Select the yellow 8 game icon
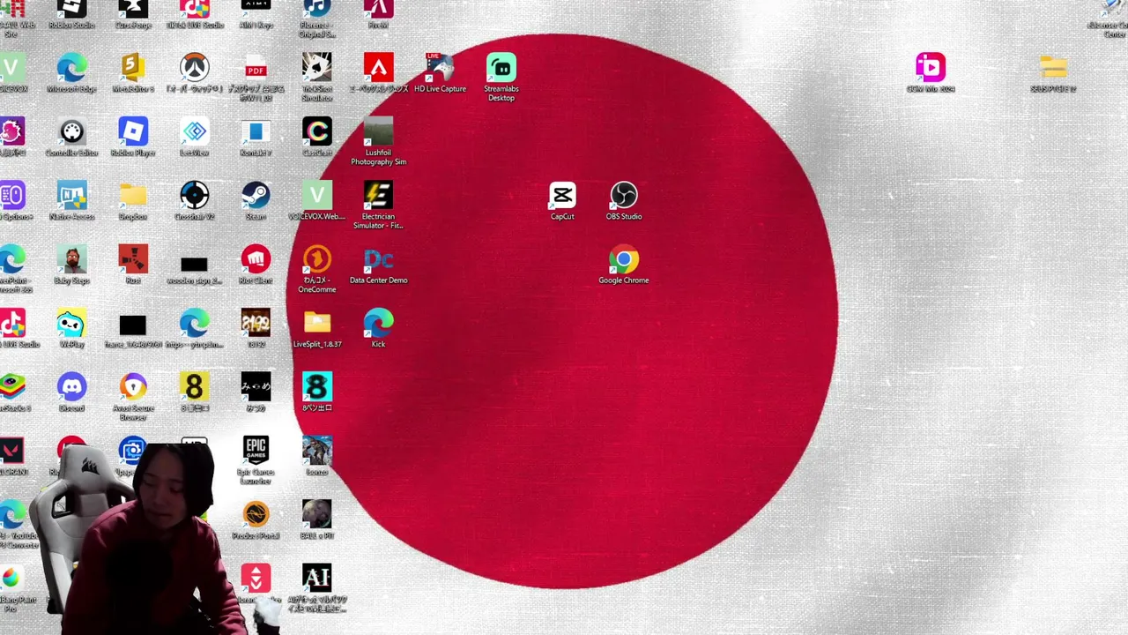The image size is (1128, 635). click(x=195, y=387)
